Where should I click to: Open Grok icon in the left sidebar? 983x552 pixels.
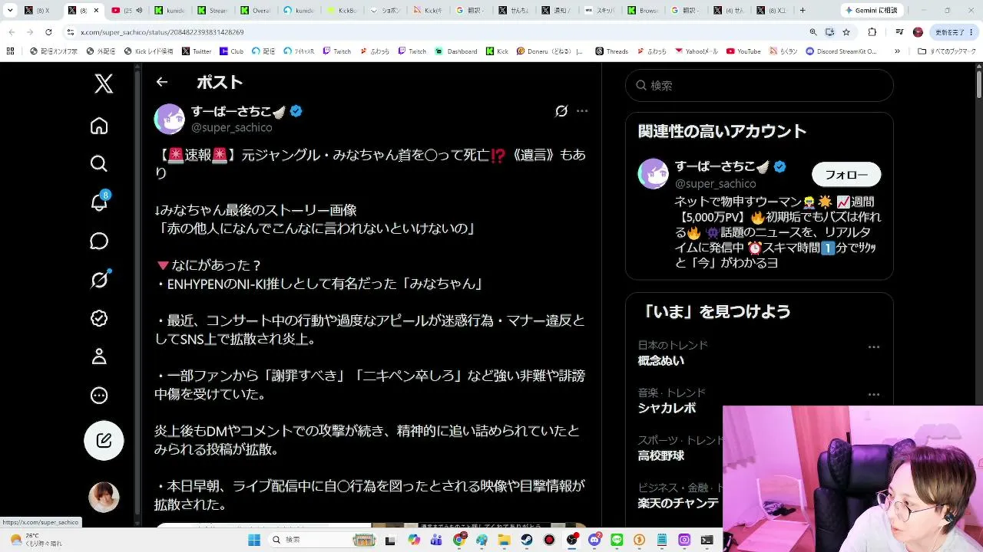click(x=99, y=280)
